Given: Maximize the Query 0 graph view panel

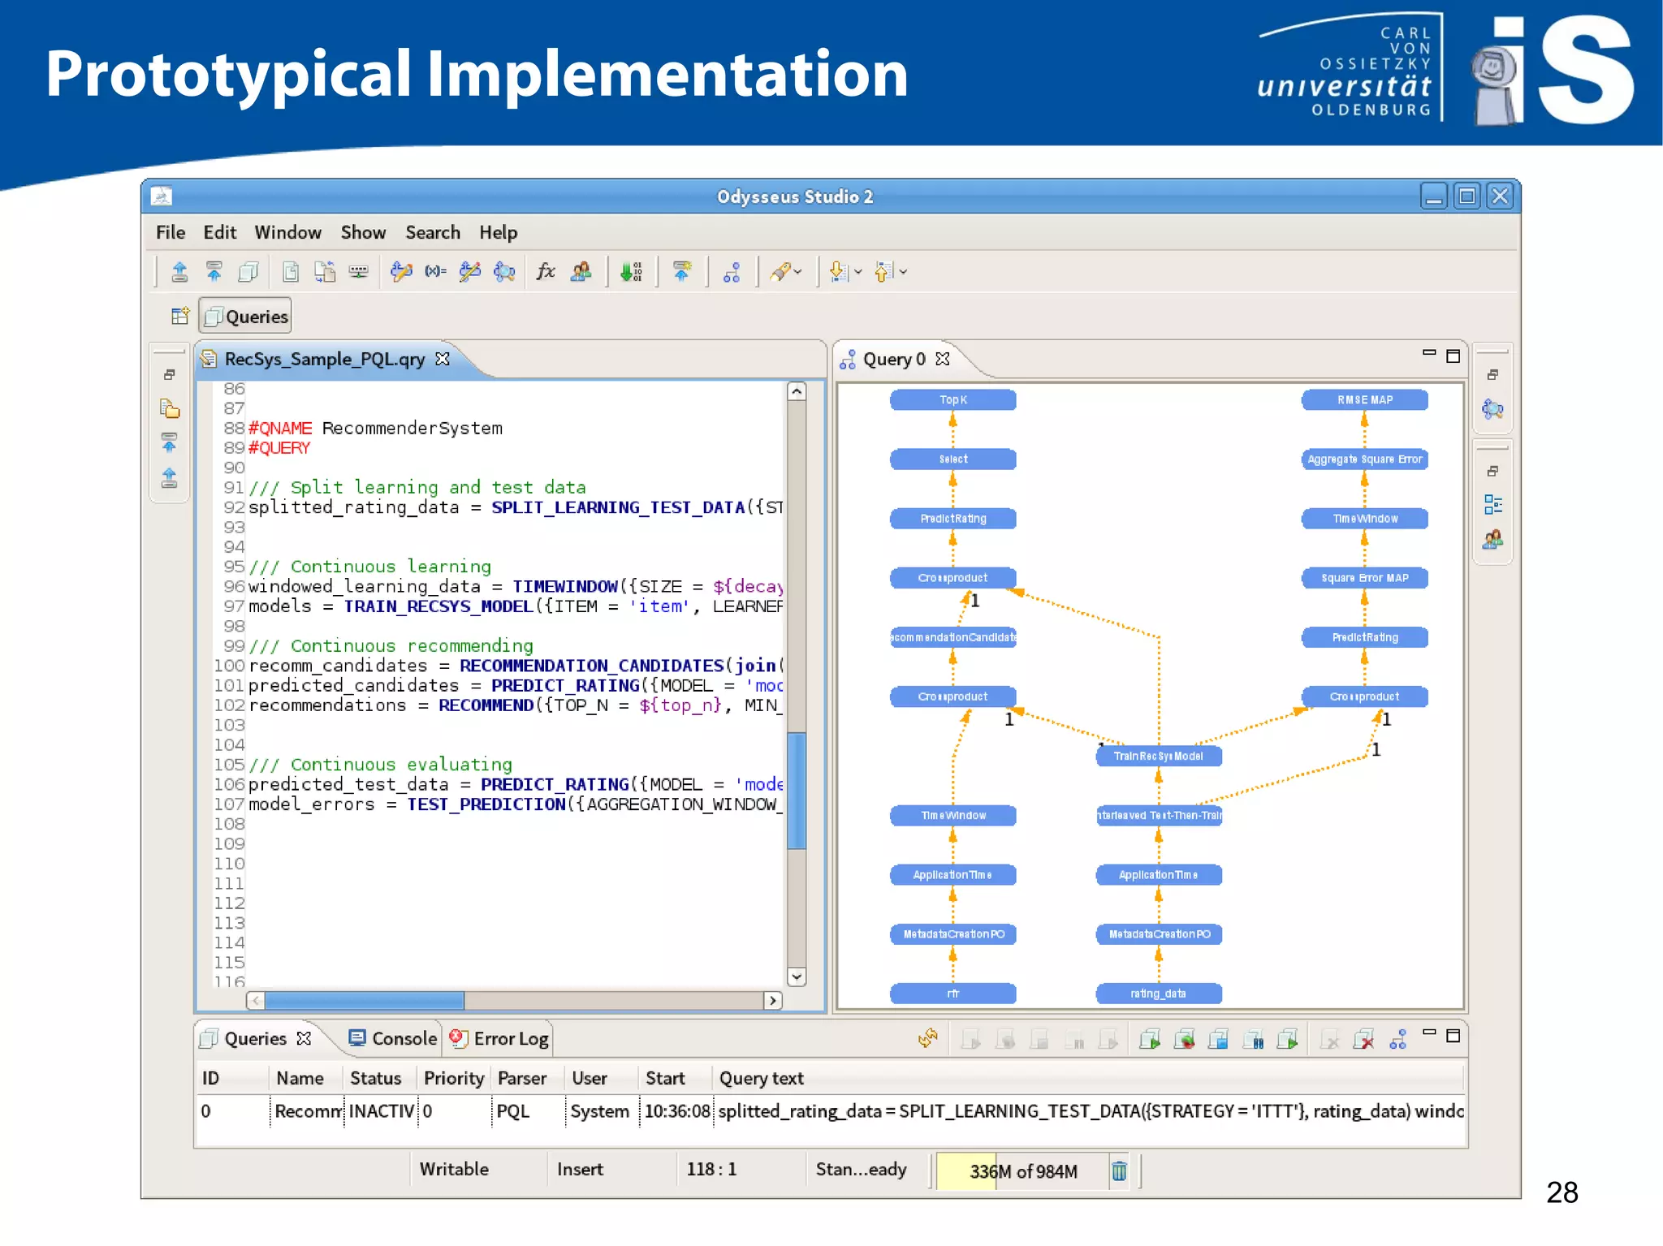Looking at the screenshot, I should (x=1454, y=356).
